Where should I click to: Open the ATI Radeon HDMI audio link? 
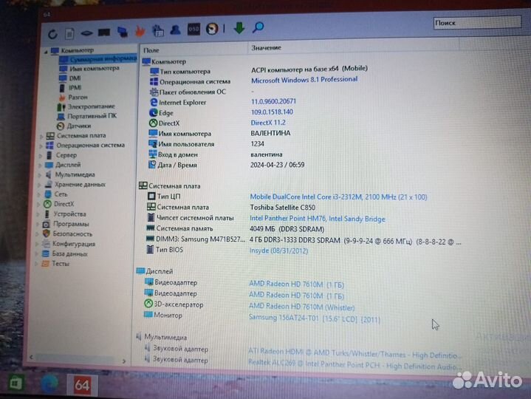click(x=354, y=353)
